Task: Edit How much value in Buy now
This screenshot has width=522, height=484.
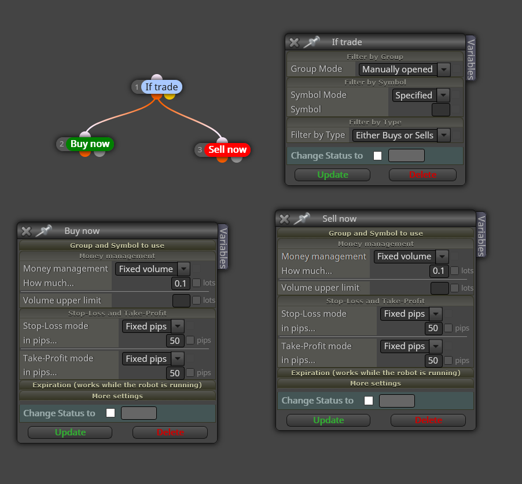Action: (x=181, y=284)
